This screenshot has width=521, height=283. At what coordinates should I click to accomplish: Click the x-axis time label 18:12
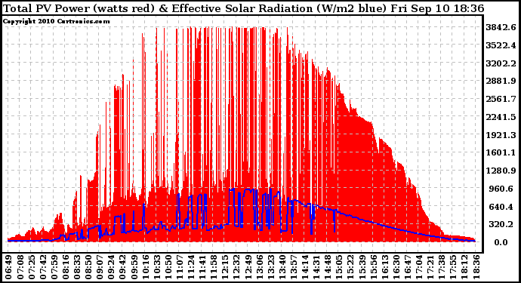464,267
